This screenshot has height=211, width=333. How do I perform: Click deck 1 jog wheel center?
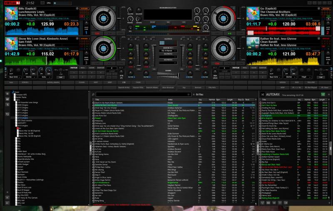point(103,18)
